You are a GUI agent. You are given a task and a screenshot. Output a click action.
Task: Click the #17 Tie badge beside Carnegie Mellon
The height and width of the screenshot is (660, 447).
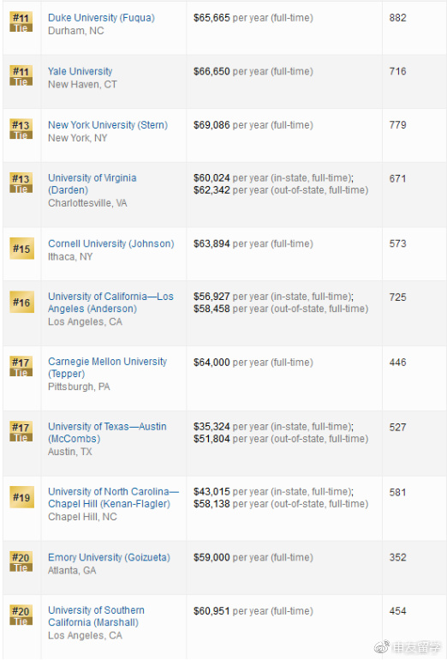21,367
